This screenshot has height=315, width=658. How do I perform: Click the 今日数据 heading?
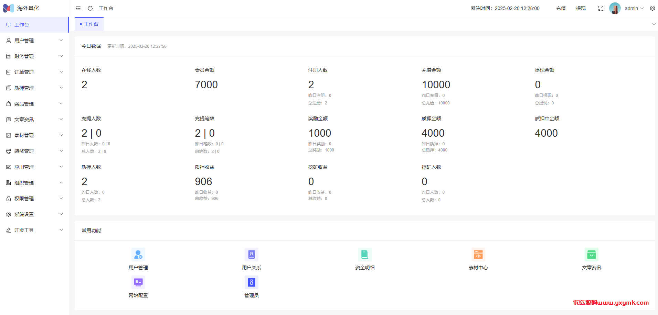point(91,46)
